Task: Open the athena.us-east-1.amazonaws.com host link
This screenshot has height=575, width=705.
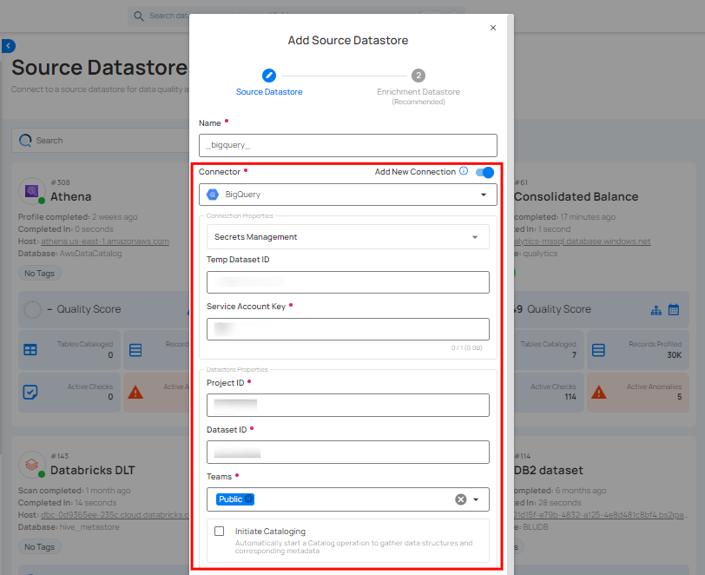Action: (106, 241)
